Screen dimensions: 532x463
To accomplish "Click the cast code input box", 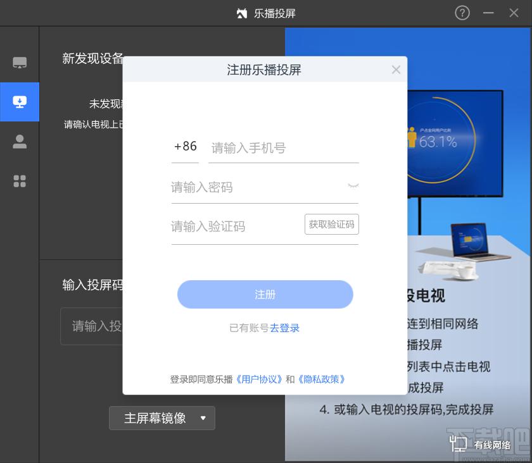I will click(x=92, y=326).
